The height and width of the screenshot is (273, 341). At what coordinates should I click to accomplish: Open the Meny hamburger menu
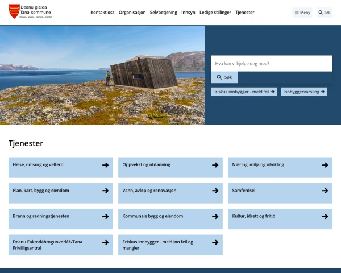click(x=302, y=13)
